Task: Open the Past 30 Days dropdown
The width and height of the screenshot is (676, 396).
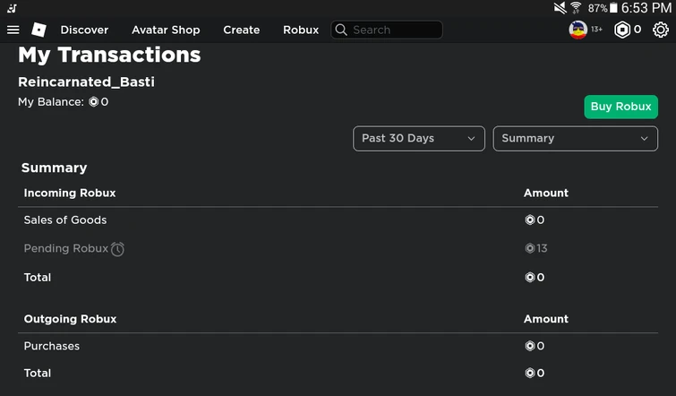Action: click(x=419, y=138)
